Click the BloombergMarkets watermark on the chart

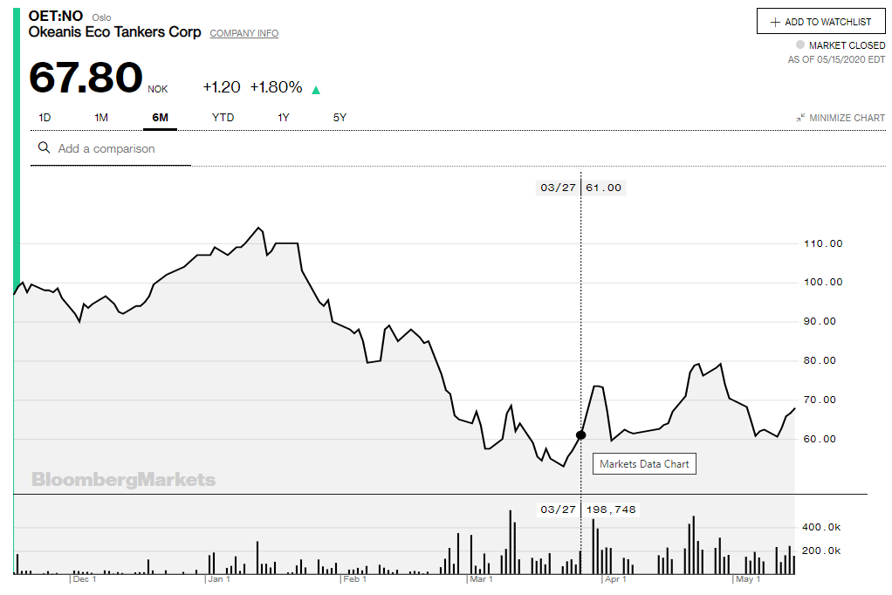(x=123, y=479)
